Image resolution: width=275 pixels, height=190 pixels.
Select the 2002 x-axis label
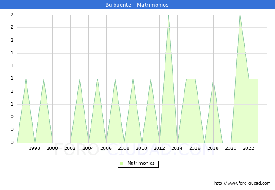(70, 148)
